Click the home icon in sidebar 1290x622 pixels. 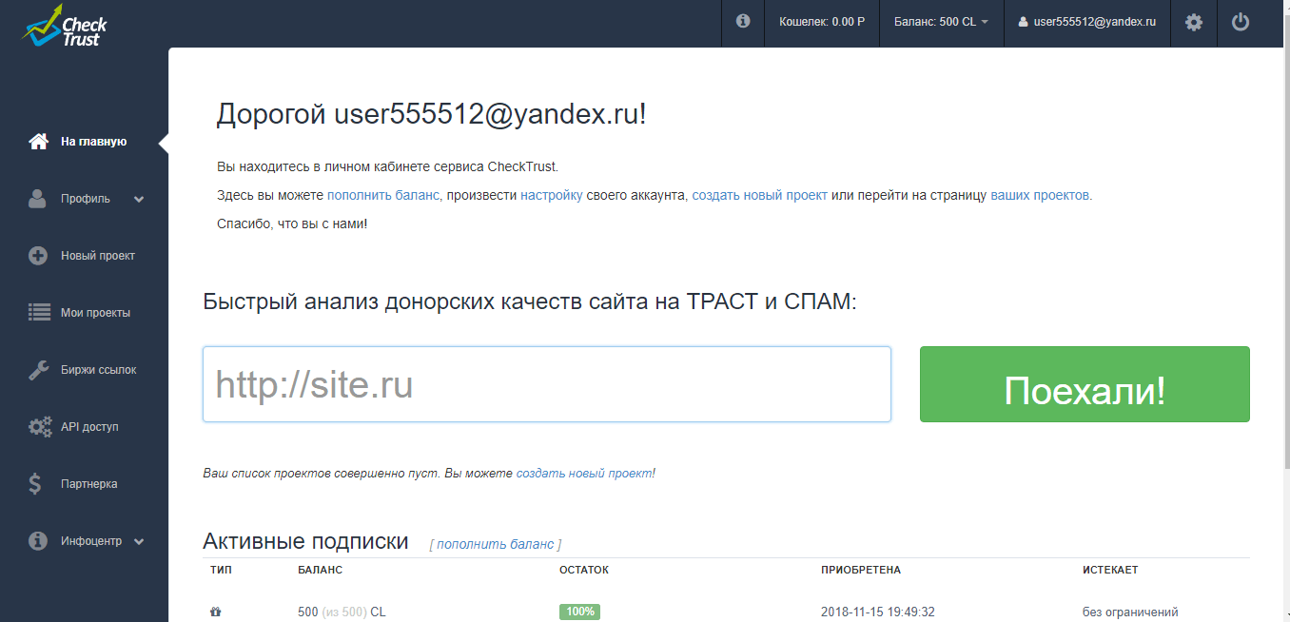click(x=38, y=142)
